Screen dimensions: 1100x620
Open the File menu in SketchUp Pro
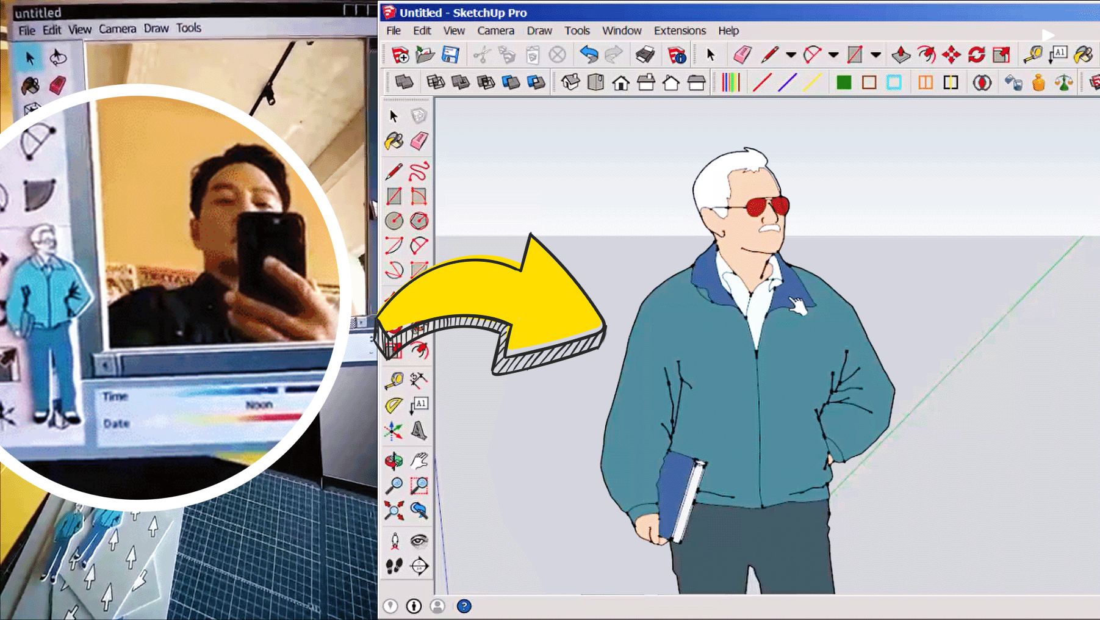coord(394,31)
